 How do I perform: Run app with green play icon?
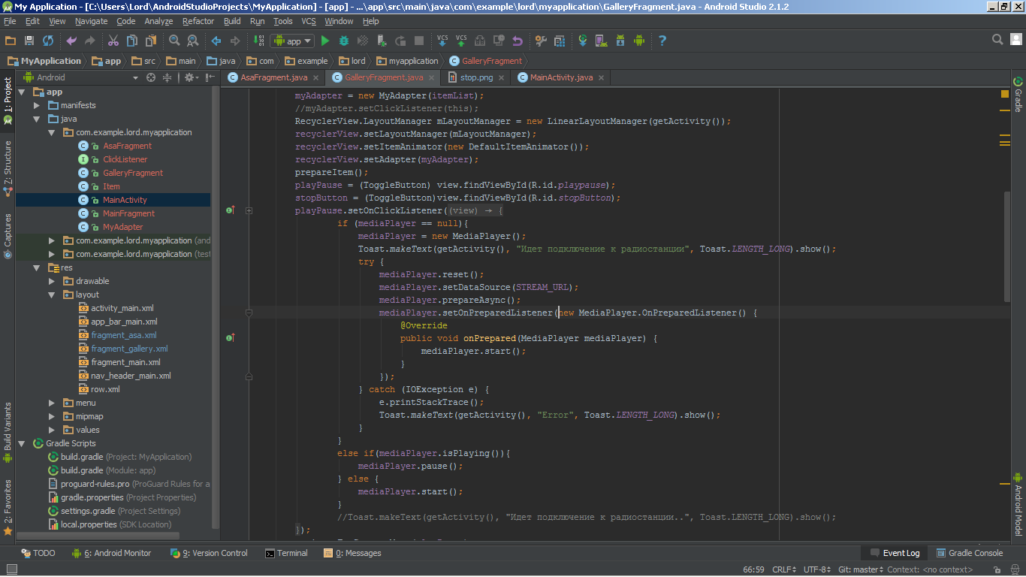point(325,41)
